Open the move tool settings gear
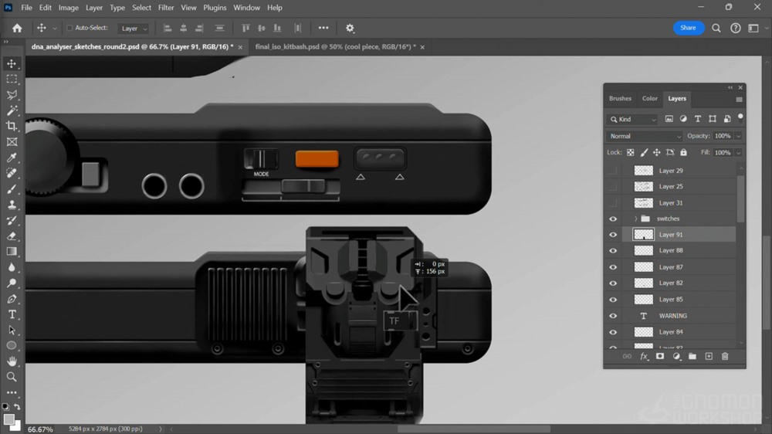The height and width of the screenshot is (434, 772). (x=350, y=28)
